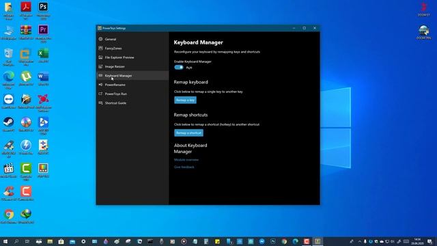Open the Mail app from taskbar
This screenshot has width=437, height=246.
(72, 241)
